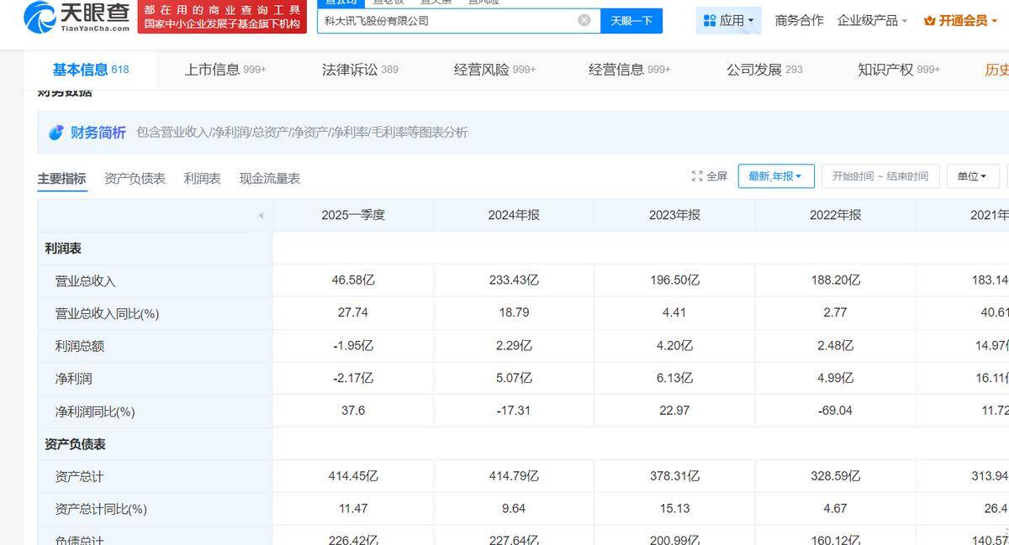Open the 知识产权 tab
The image size is (1009, 545).
898,70
